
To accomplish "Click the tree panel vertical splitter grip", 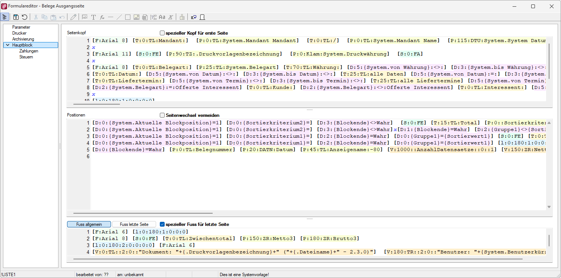I will [x=60, y=147].
